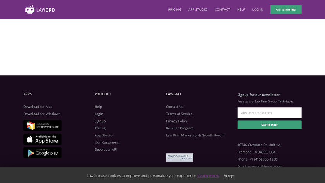Open Log In in the top navigation
This screenshot has height=183, width=325.
click(x=258, y=10)
